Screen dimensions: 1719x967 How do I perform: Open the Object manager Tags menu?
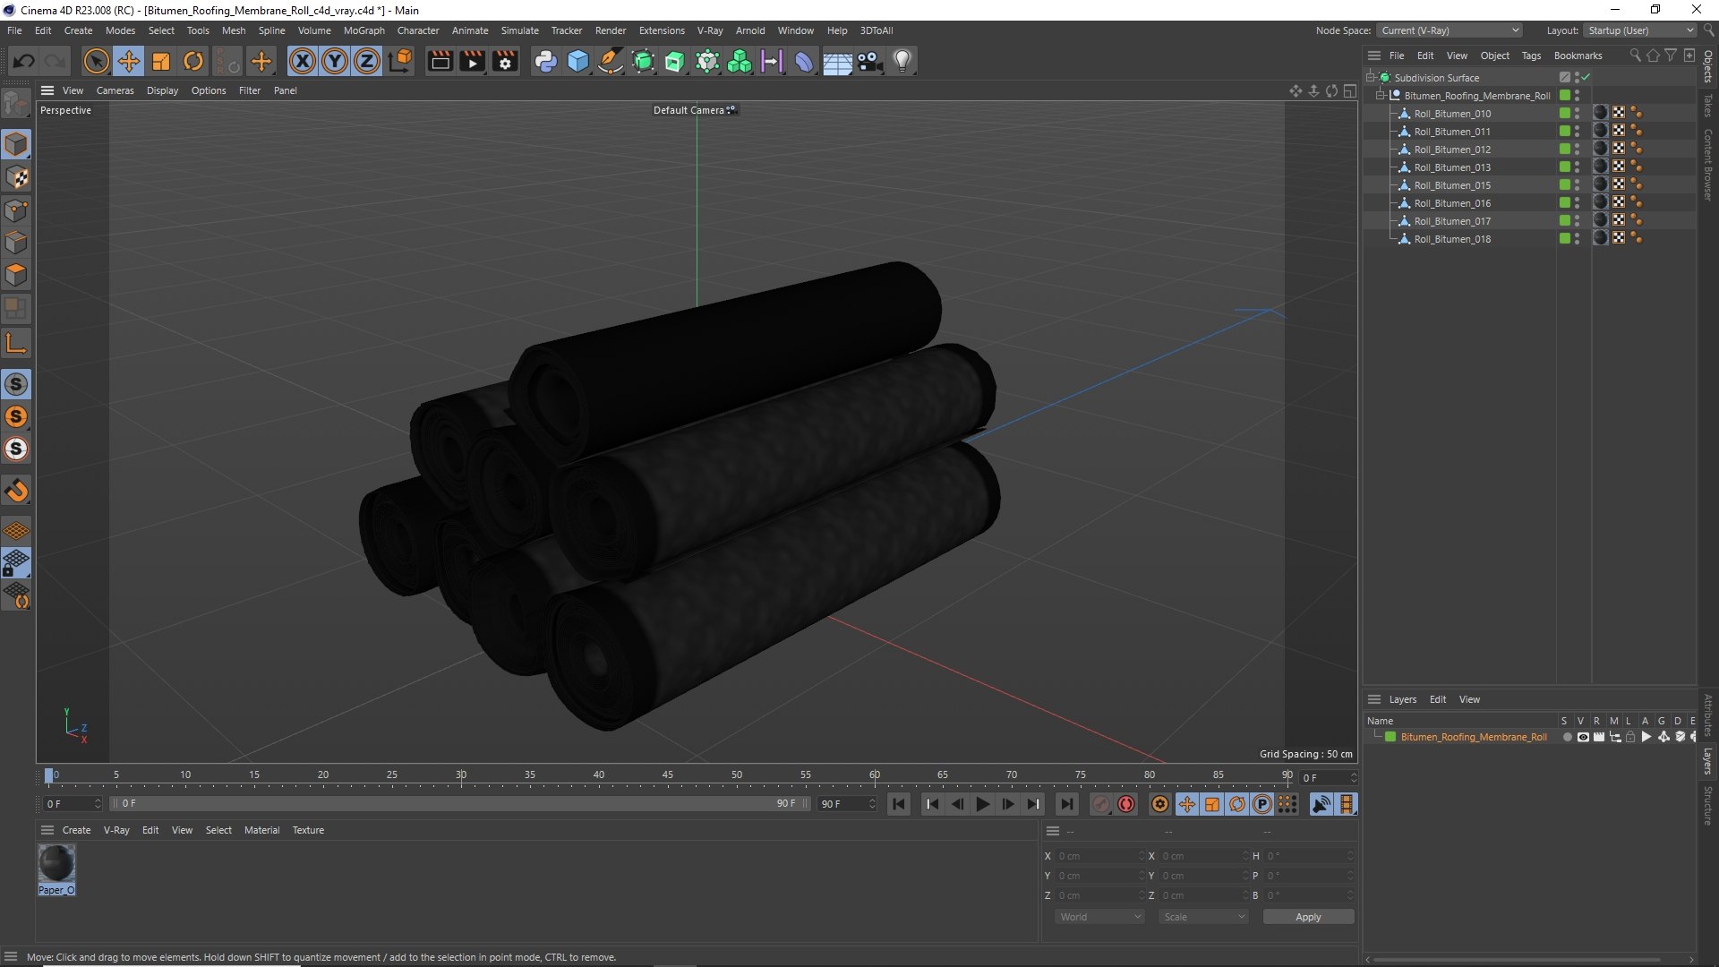tap(1531, 56)
